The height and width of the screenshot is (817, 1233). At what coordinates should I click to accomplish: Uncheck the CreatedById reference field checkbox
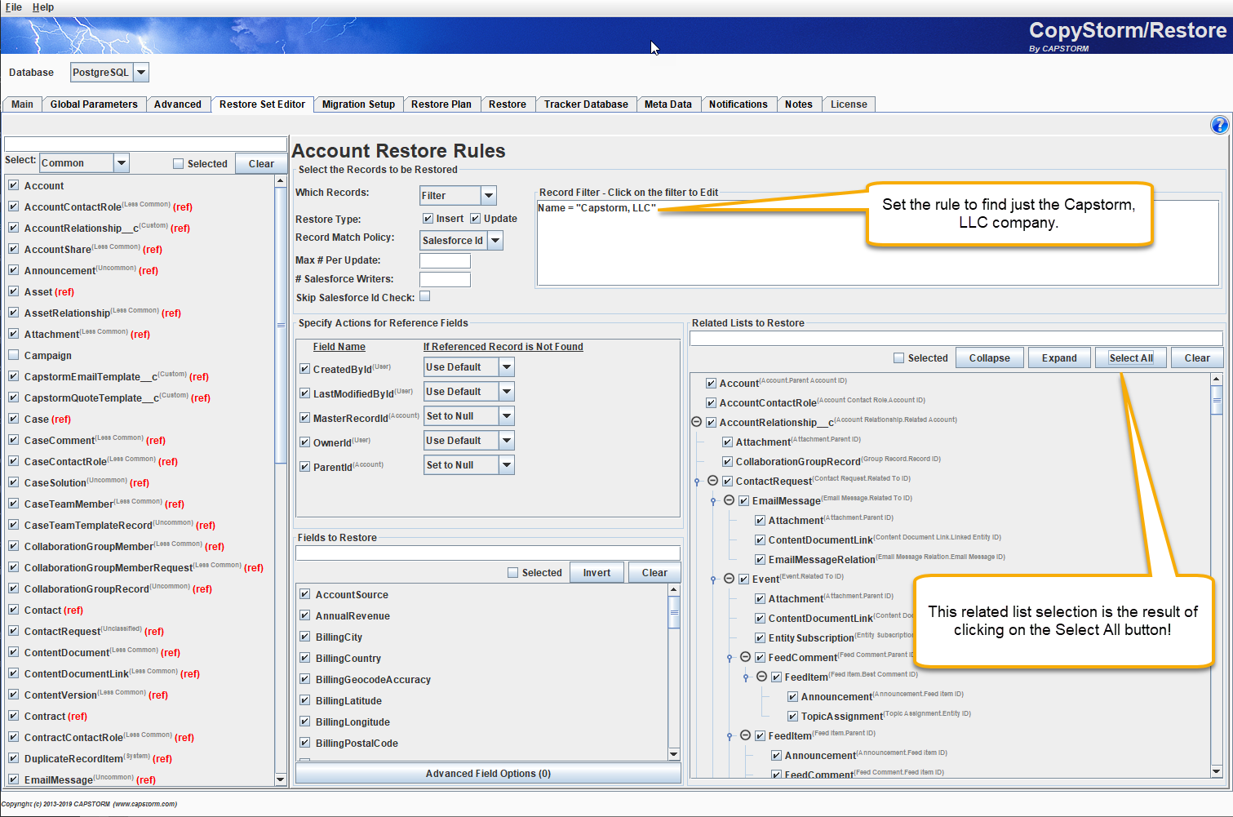pos(304,369)
